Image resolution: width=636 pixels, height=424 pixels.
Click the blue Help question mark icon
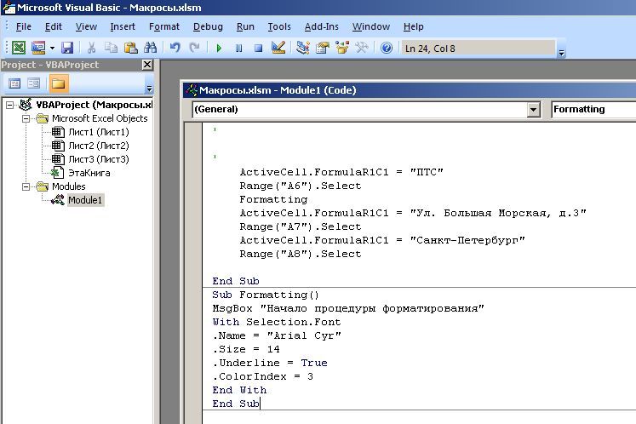click(x=387, y=48)
